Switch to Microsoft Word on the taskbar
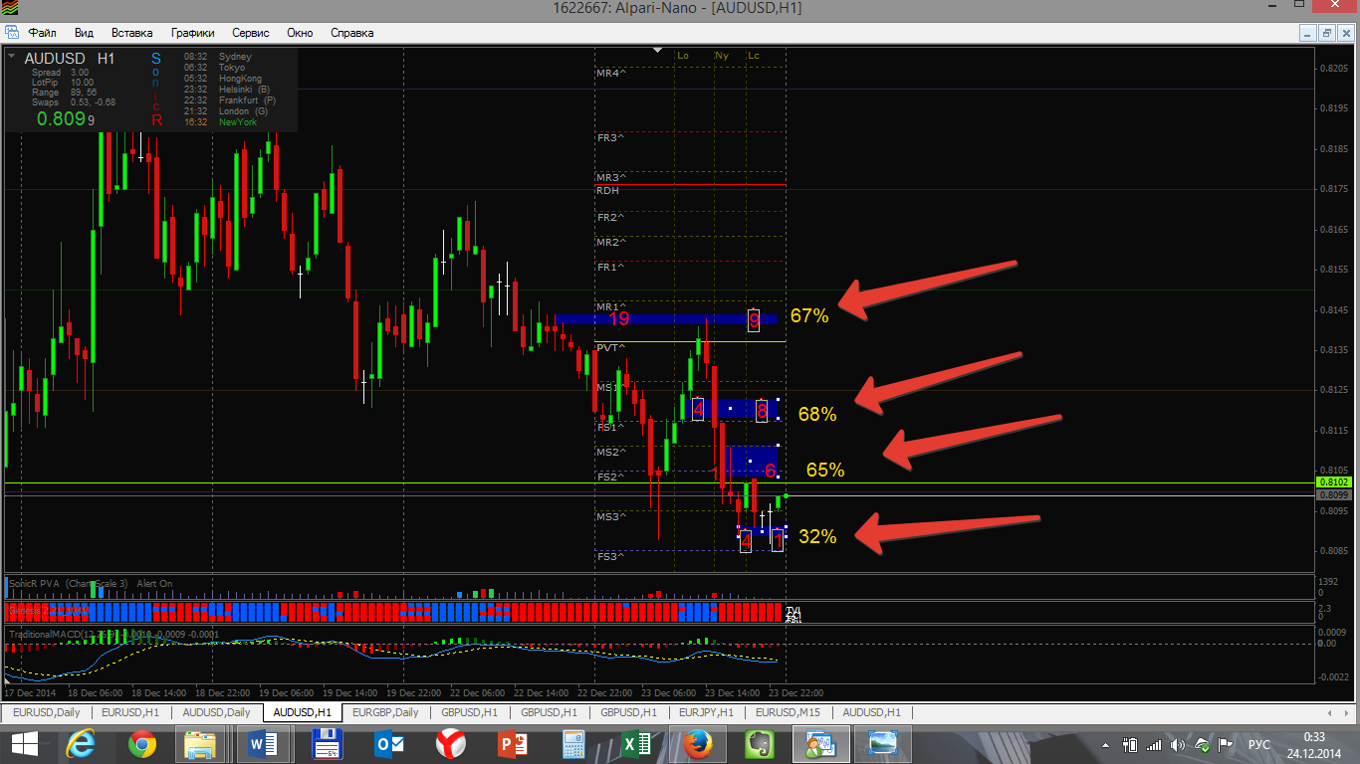The height and width of the screenshot is (764, 1360). (x=265, y=743)
